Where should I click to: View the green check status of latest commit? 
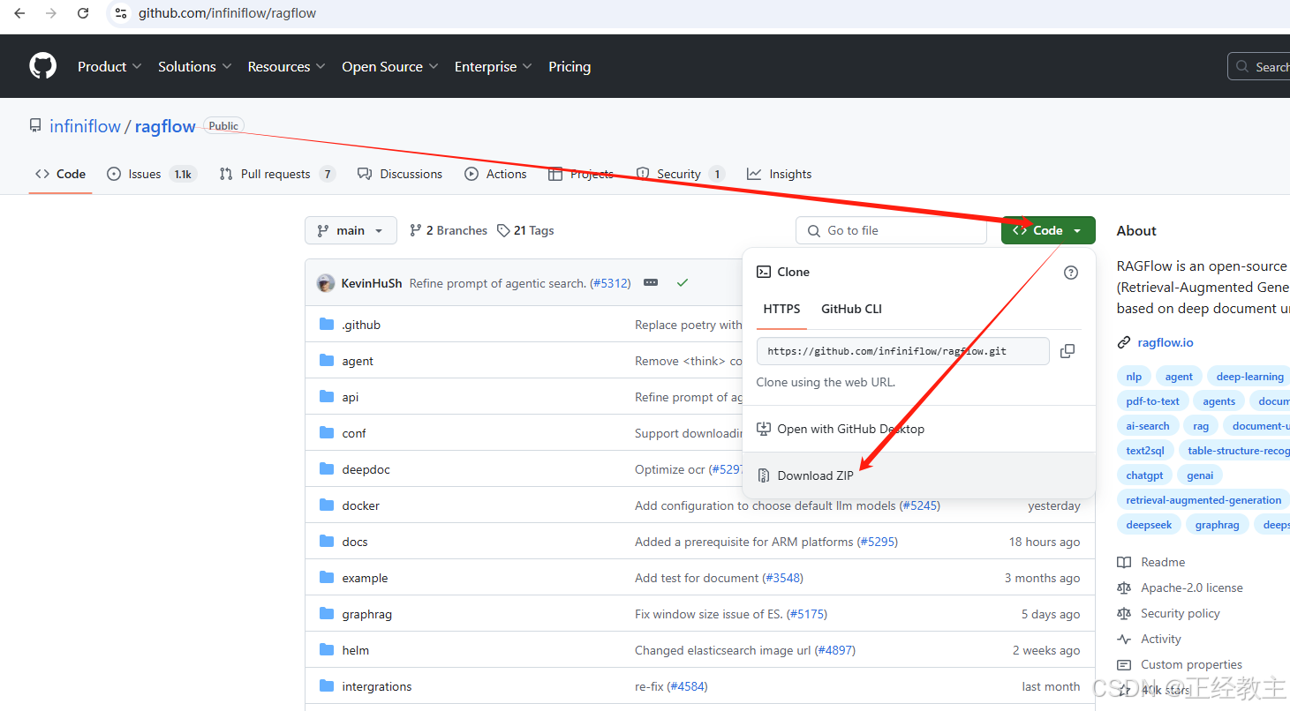(x=682, y=283)
